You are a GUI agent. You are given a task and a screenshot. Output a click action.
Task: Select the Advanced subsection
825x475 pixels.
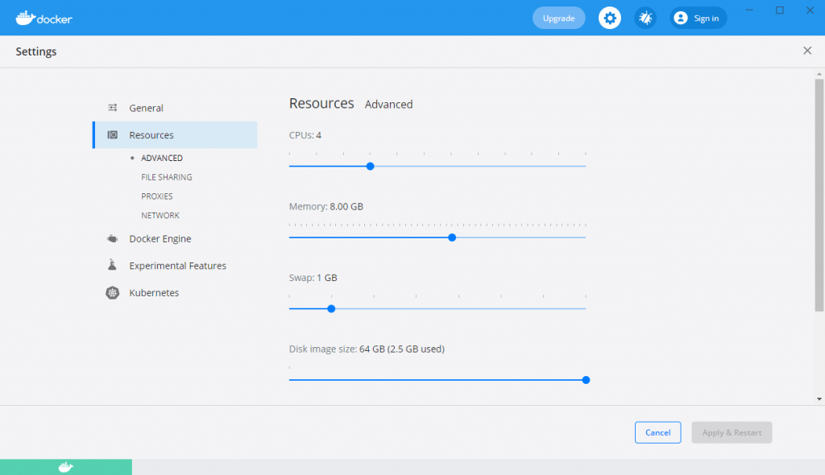click(161, 158)
